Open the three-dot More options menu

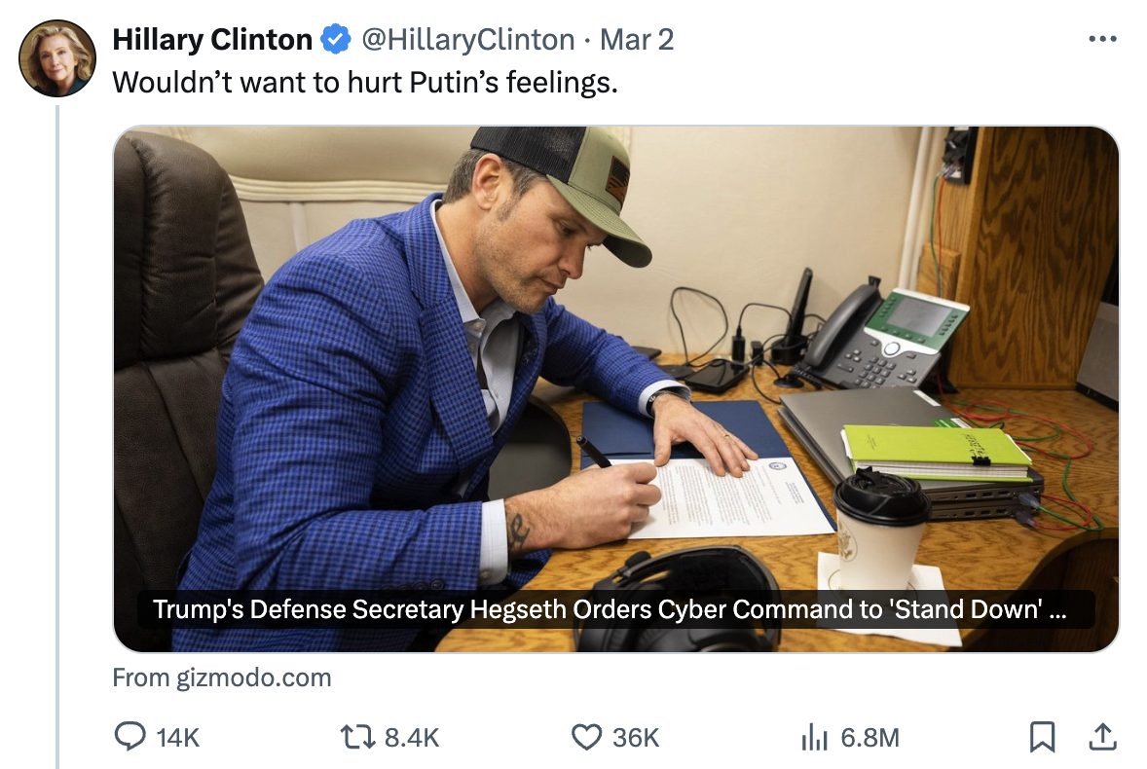[x=1102, y=40]
